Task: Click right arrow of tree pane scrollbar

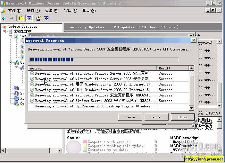Action: pos(60,151)
